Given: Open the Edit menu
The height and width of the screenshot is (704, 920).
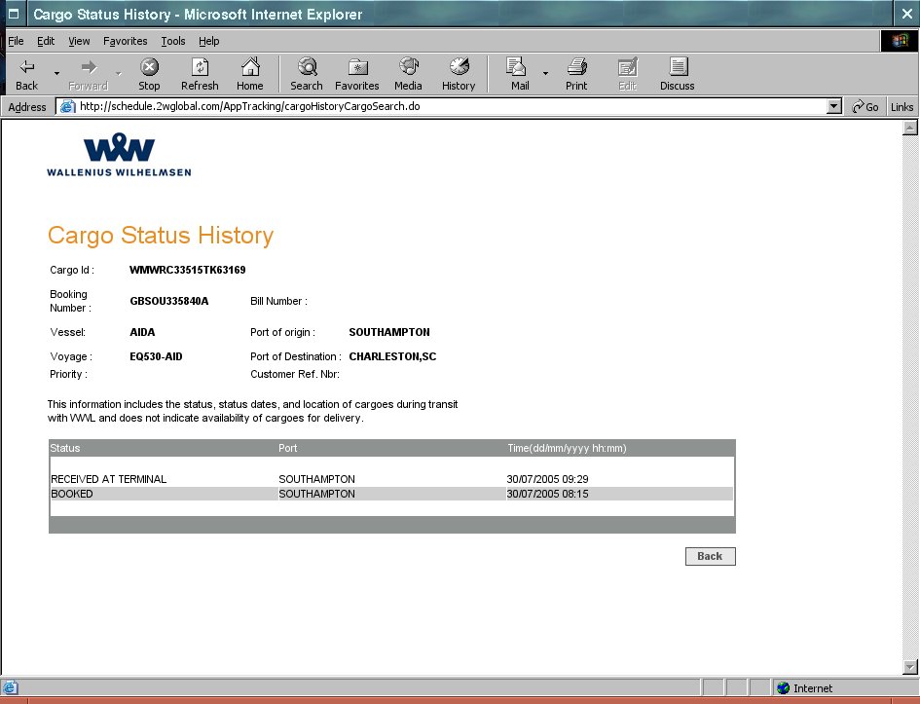Looking at the screenshot, I should (46, 41).
